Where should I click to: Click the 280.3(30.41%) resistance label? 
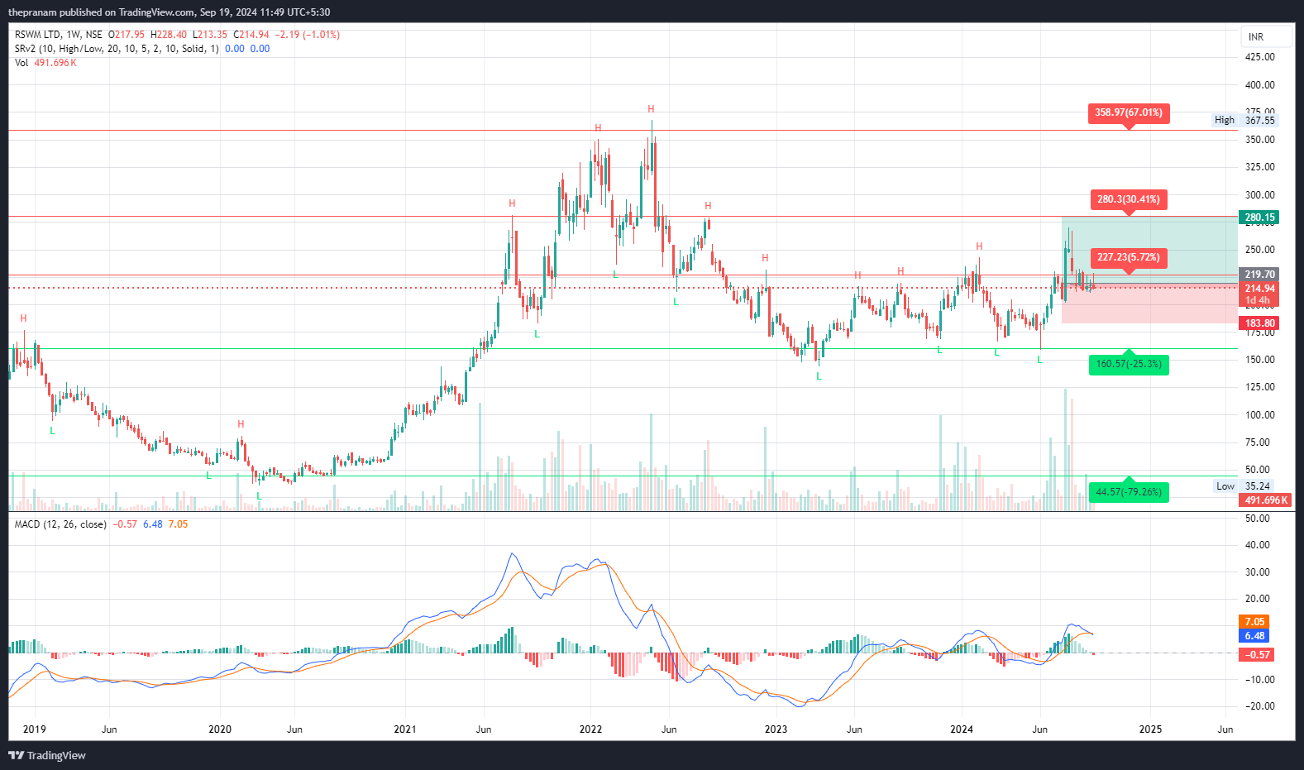click(1129, 199)
